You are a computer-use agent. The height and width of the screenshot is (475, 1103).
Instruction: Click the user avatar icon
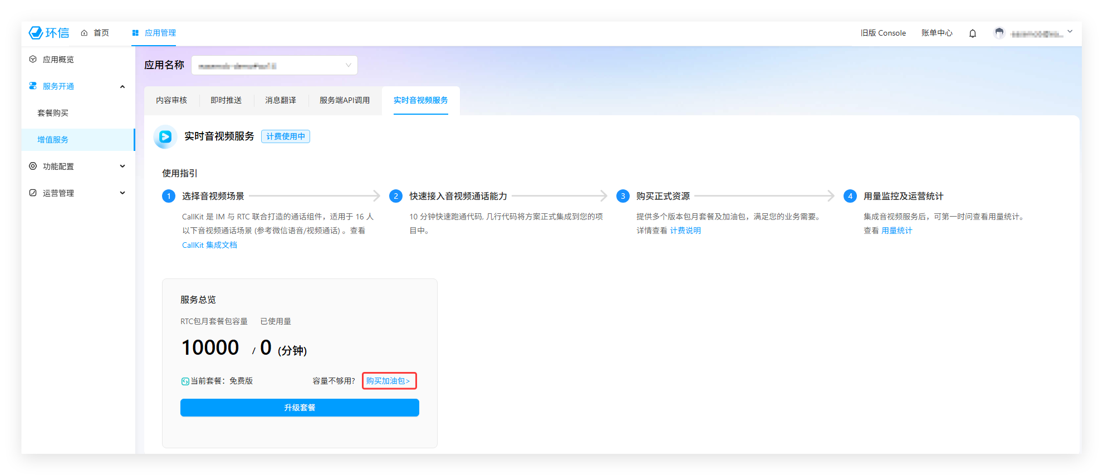point(999,33)
